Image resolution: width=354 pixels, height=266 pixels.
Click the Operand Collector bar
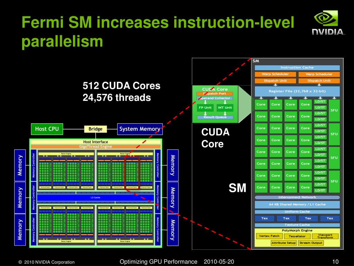pyautogui.click(x=215, y=98)
